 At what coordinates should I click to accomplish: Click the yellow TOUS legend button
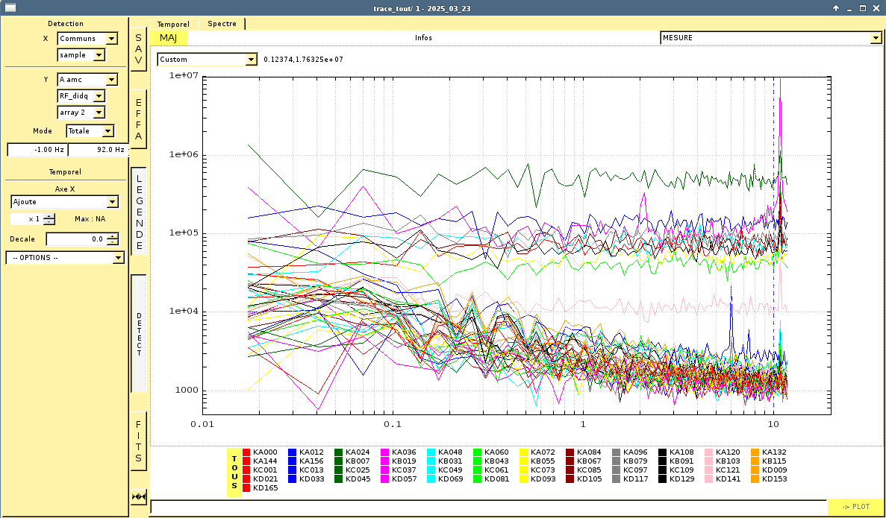tap(234, 473)
